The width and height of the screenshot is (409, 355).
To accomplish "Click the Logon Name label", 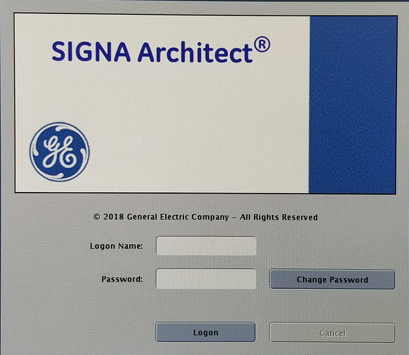I will point(117,246).
